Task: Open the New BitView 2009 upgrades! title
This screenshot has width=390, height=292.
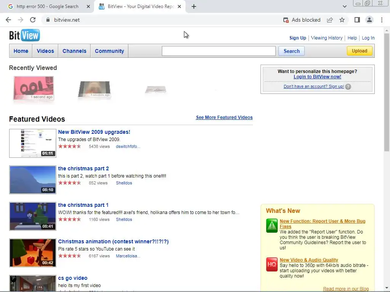Action: click(x=94, y=132)
